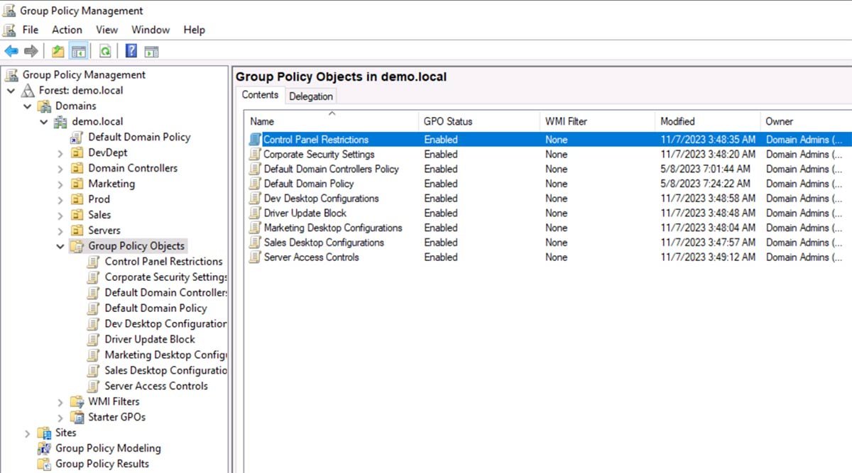852x473 pixels.
Task: Switch to the Delegation tab
Action: [x=310, y=96]
